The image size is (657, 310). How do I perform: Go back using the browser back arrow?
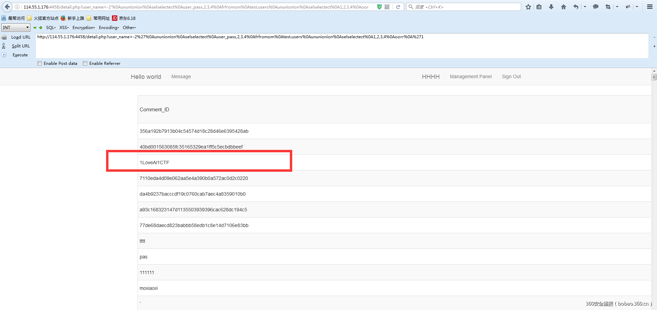pyautogui.click(x=7, y=7)
